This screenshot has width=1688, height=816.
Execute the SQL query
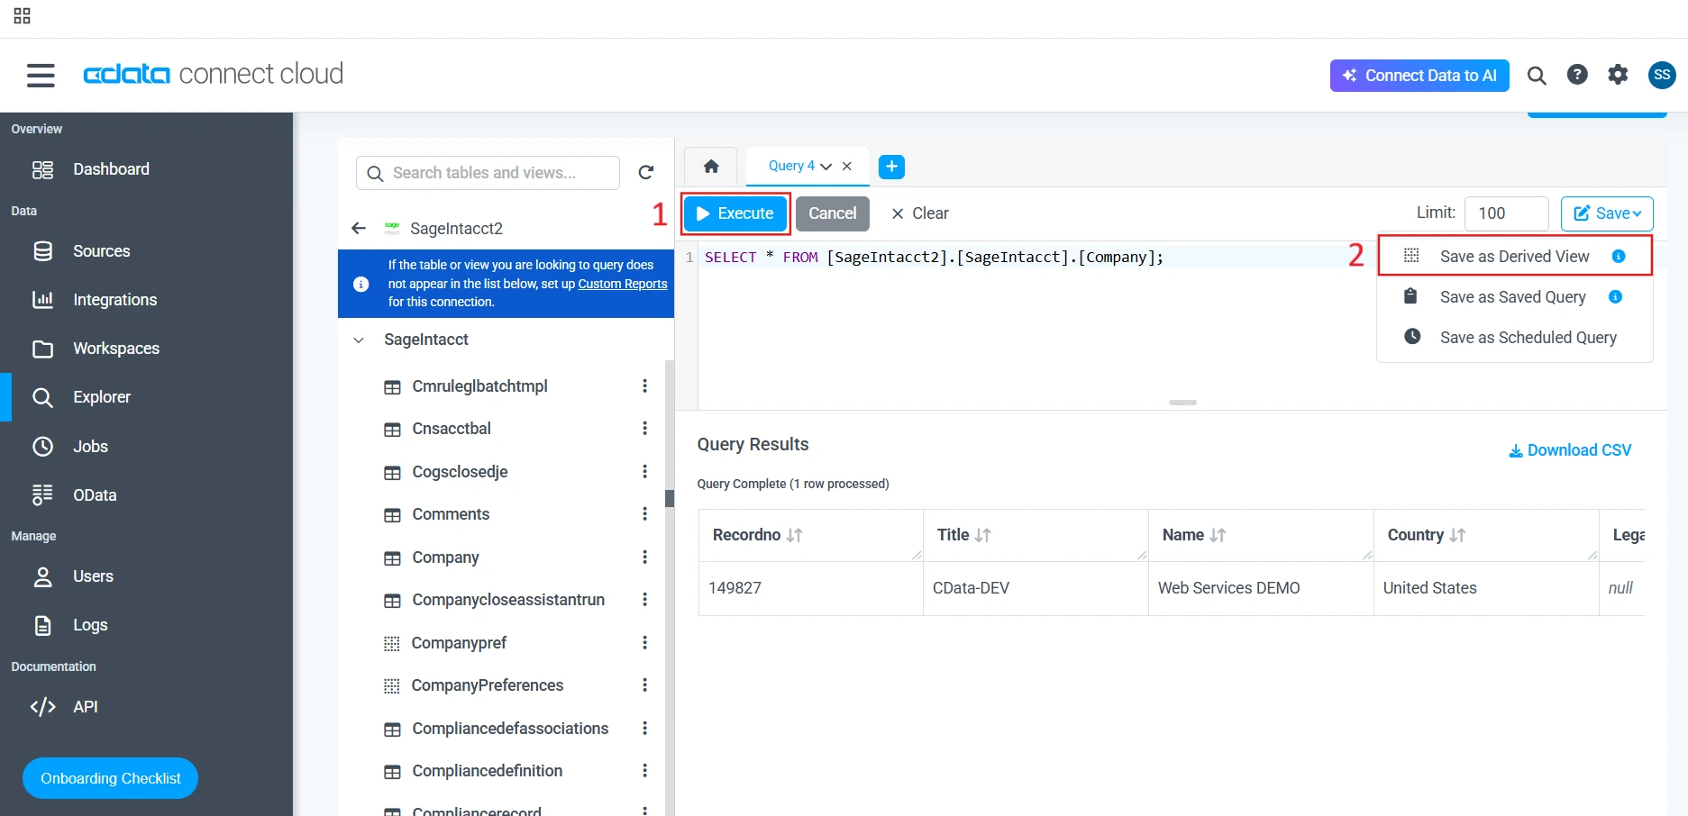pyautogui.click(x=735, y=213)
